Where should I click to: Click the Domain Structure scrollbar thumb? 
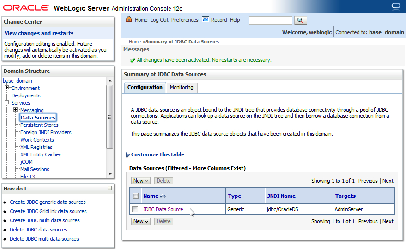[x=110, y=117]
